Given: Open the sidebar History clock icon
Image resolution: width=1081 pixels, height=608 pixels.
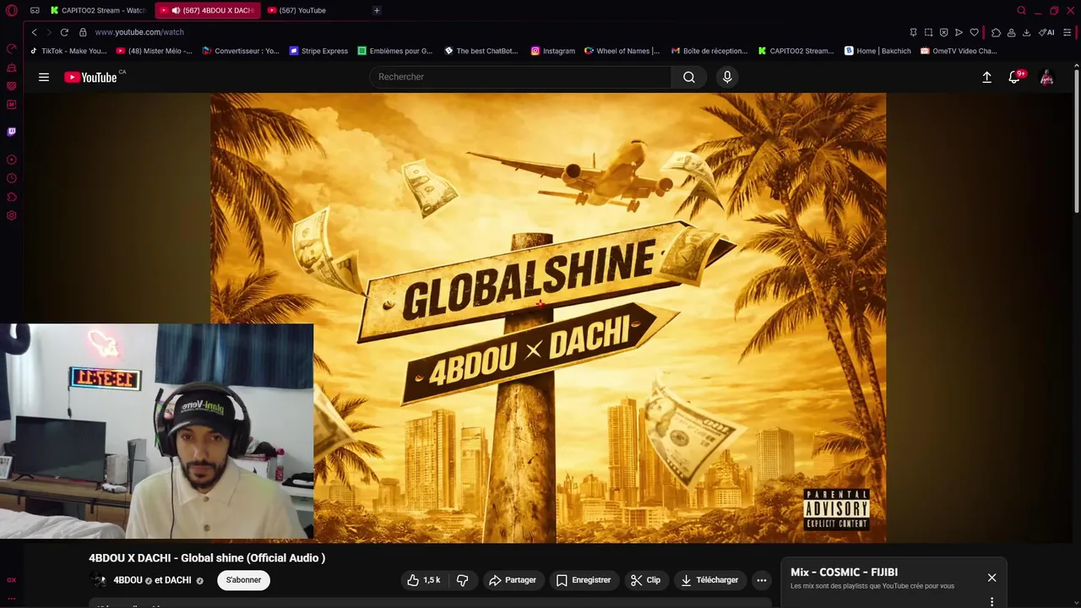Looking at the screenshot, I should (11, 178).
